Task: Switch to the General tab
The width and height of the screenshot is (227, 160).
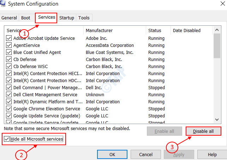Action: click(9, 18)
